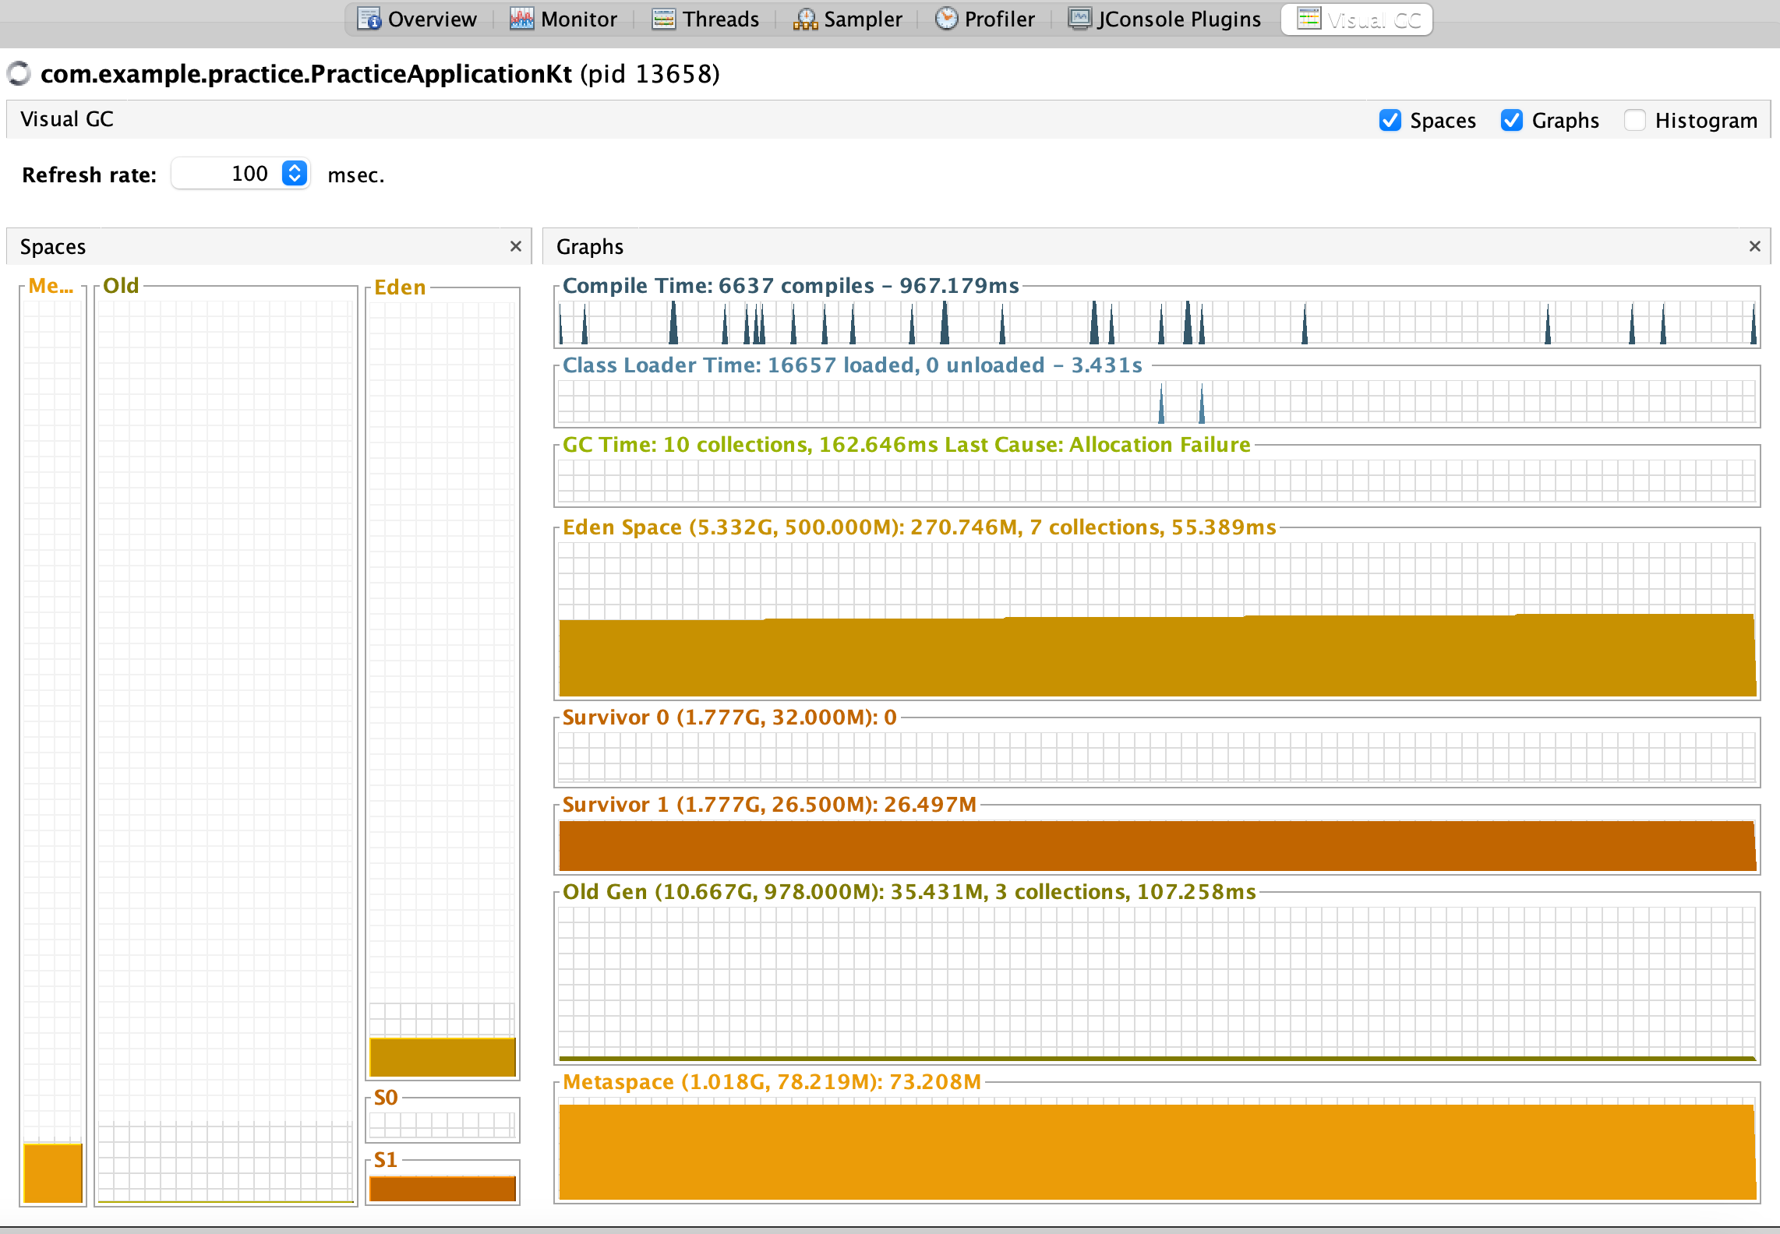Click the JConsole Plugins icon

(x=1079, y=19)
